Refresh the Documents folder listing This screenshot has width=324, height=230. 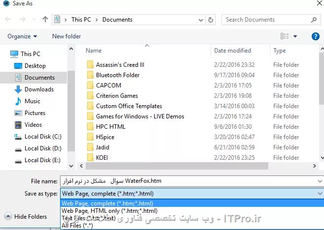point(211,20)
